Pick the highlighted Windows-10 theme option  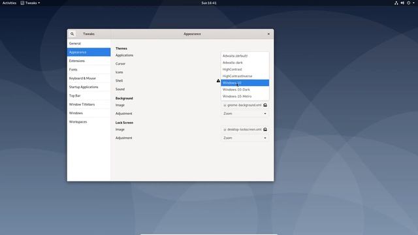coord(245,83)
